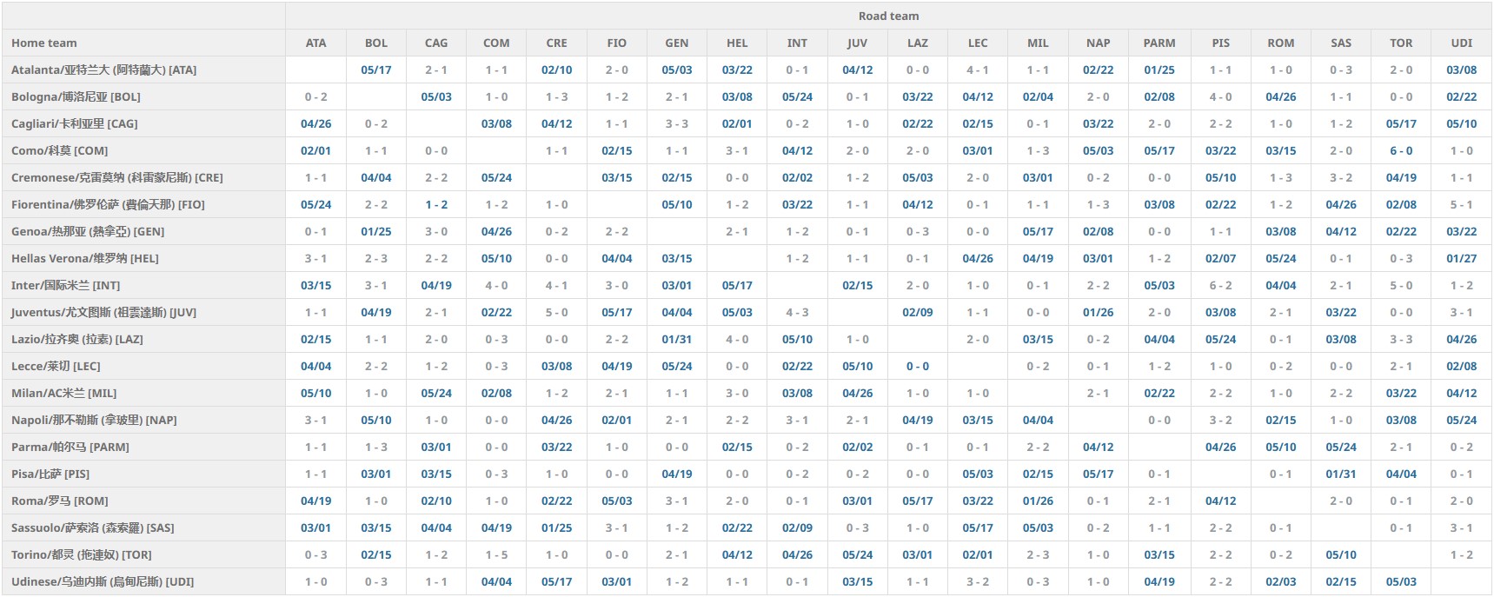
Task: Click Fiorentina vs Cagliari 1-2 result
Action: point(436,204)
